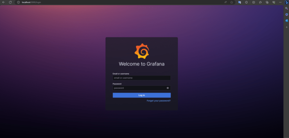The width and height of the screenshot is (289, 138).
Task: Toggle password visibility eye icon
Action: (168, 88)
